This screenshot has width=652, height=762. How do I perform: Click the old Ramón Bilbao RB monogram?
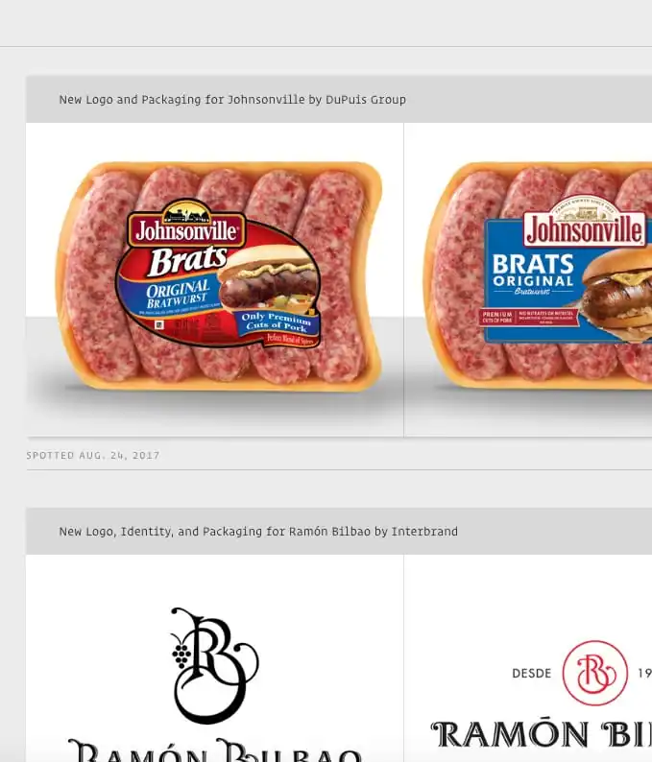(x=214, y=665)
